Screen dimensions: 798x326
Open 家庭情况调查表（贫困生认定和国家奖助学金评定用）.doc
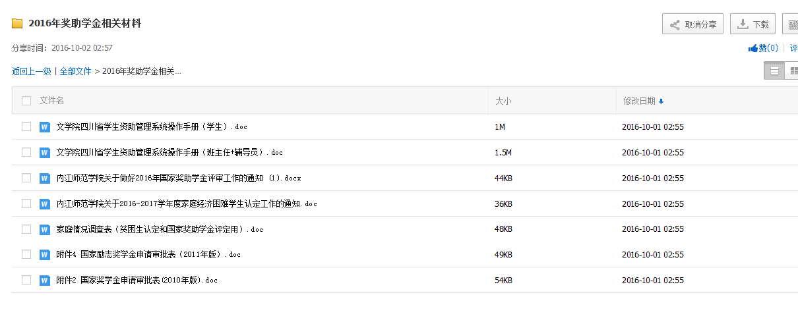coord(160,229)
